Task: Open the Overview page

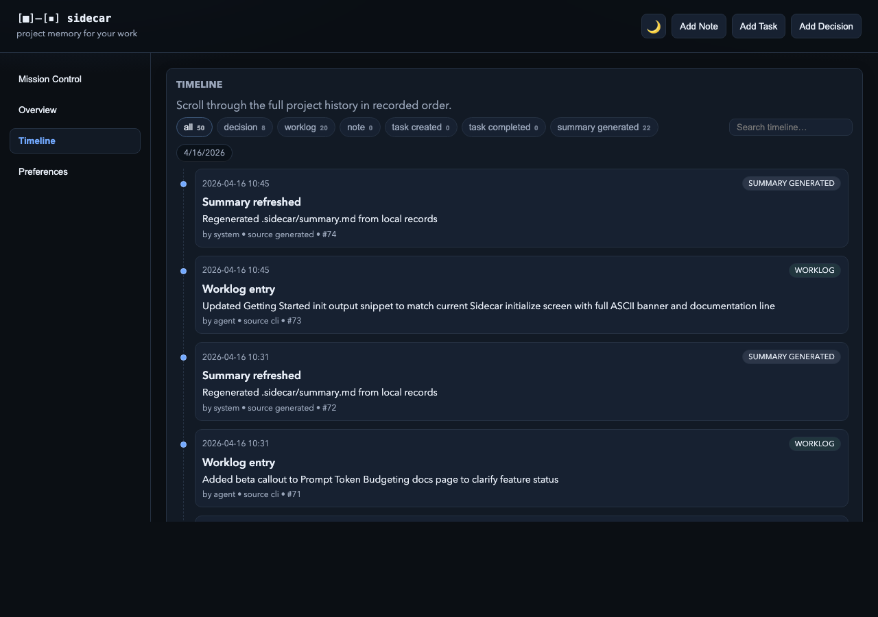Action: [75, 110]
